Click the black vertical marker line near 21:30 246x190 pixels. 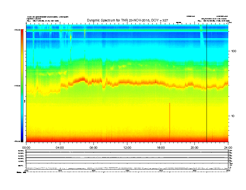click(207, 83)
